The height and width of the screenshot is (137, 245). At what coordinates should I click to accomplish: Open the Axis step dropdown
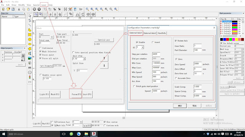(x=84, y=59)
